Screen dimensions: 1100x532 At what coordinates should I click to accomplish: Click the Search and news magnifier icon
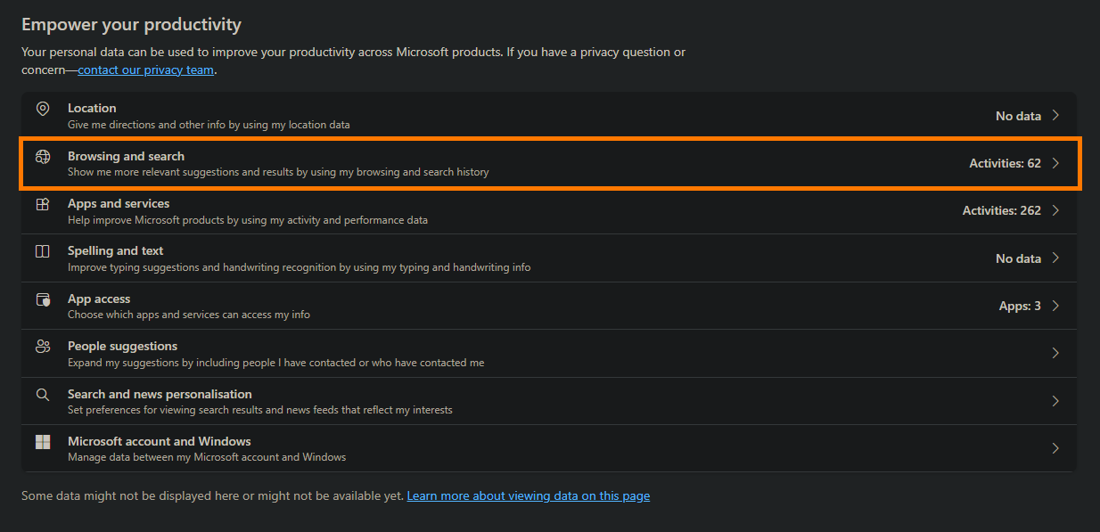click(x=43, y=395)
